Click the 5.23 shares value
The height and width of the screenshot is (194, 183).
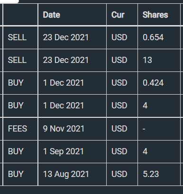151,174
